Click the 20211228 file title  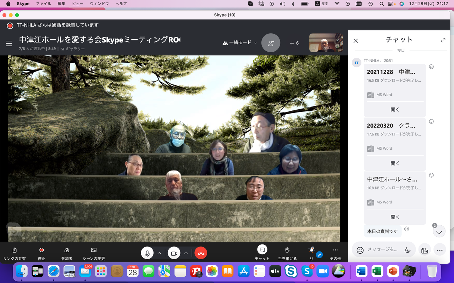point(391,72)
